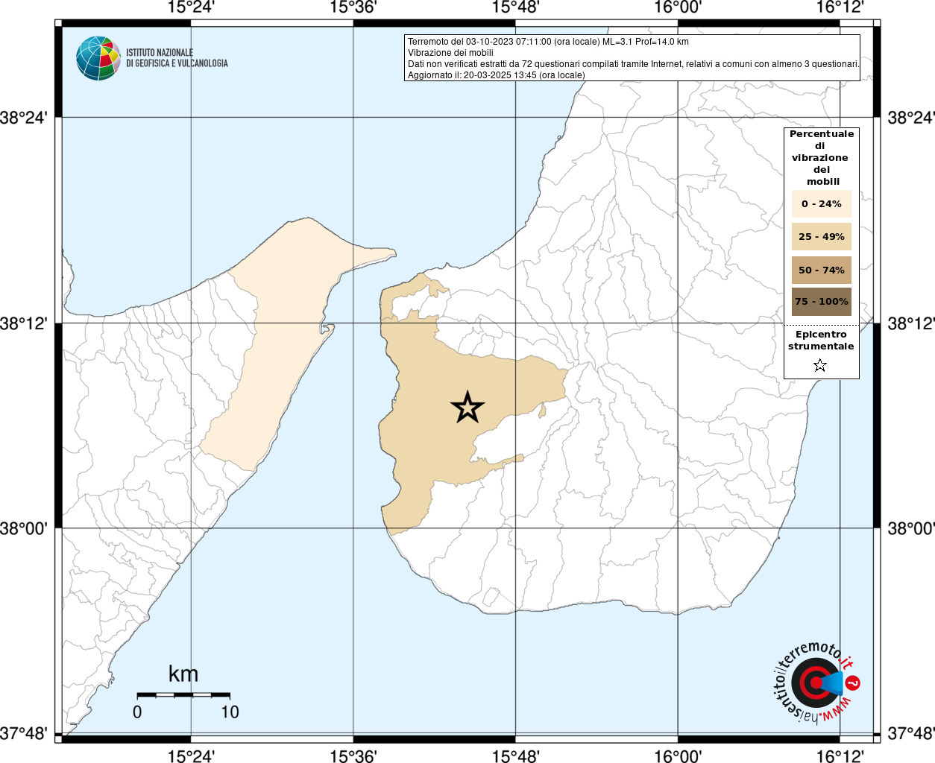Viewport: 935px width, 763px height.
Task: Click the 'Terremoto del 03-10-2023' header line
Action: pos(548,42)
